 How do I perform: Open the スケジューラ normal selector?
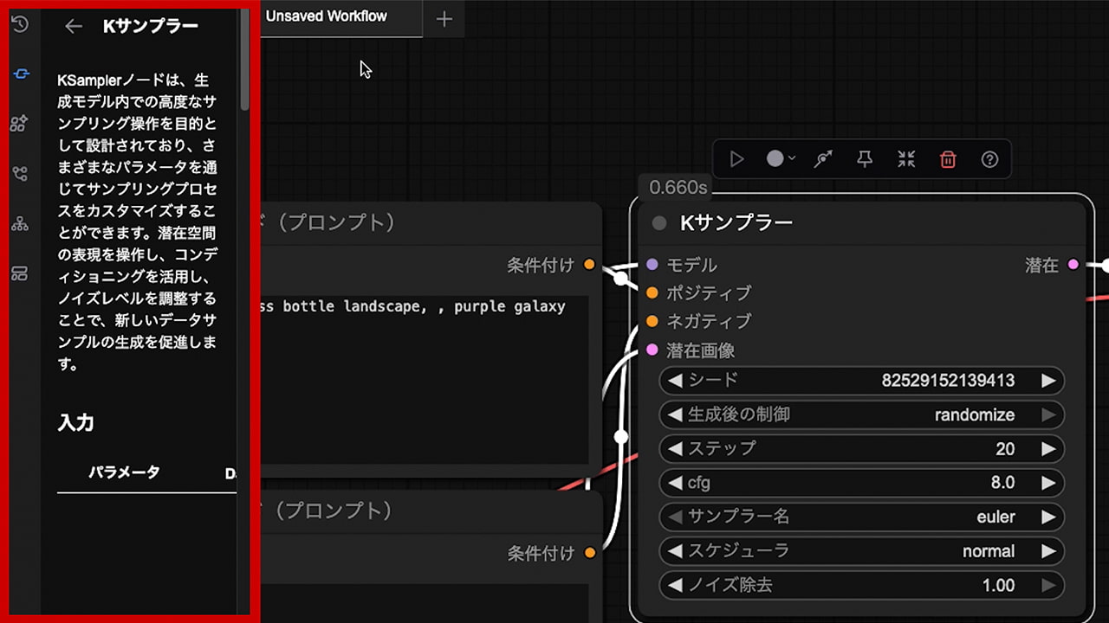pyautogui.click(x=861, y=551)
